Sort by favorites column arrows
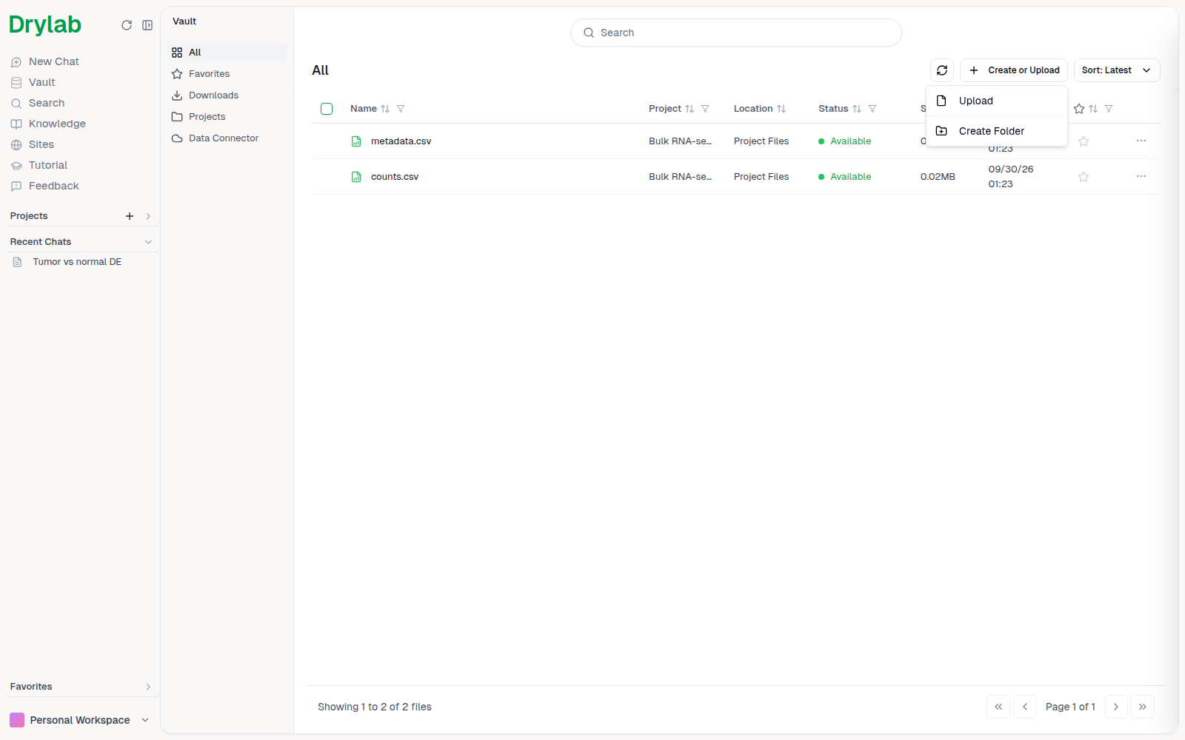Image resolution: width=1185 pixels, height=740 pixels. (1093, 109)
